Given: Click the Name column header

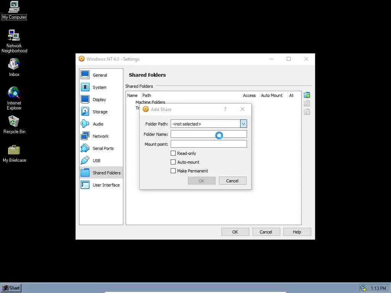Looking at the screenshot, I should 132,95.
